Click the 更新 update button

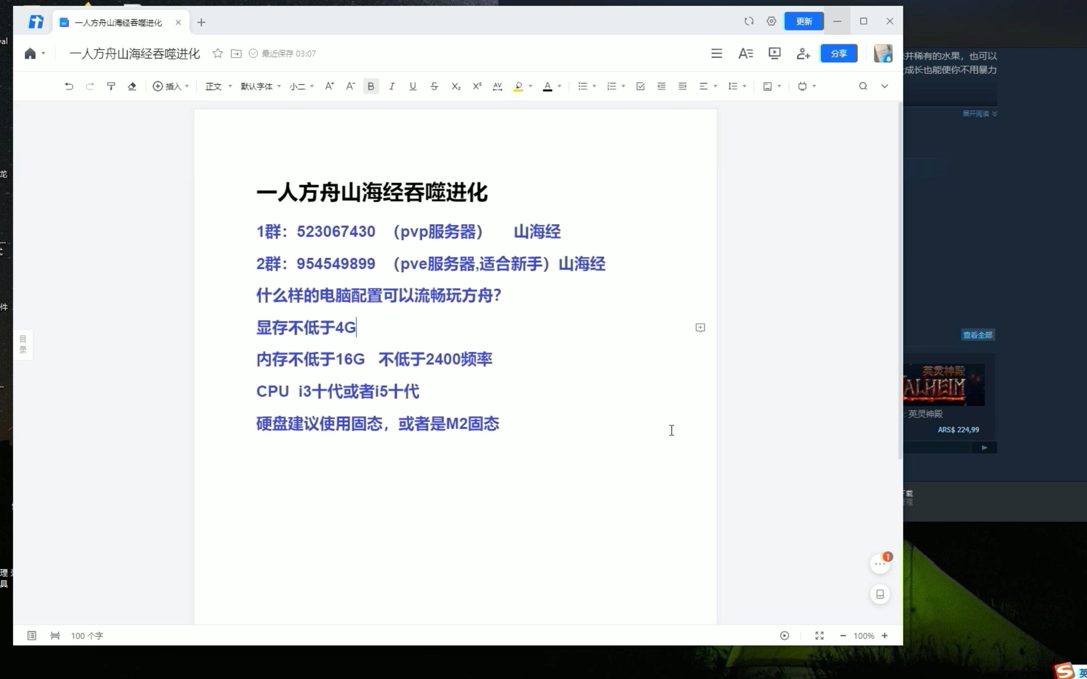pos(804,21)
